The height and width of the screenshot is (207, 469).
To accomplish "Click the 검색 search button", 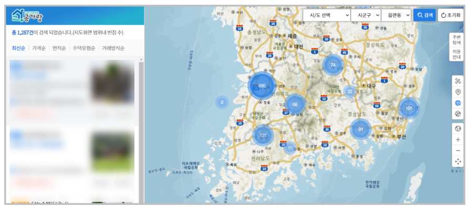I will (x=424, y=15).
